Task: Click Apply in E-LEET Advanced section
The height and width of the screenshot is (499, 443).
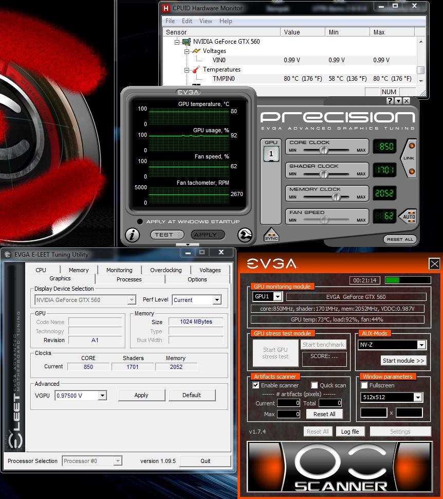Action: [x=141, y=395]
